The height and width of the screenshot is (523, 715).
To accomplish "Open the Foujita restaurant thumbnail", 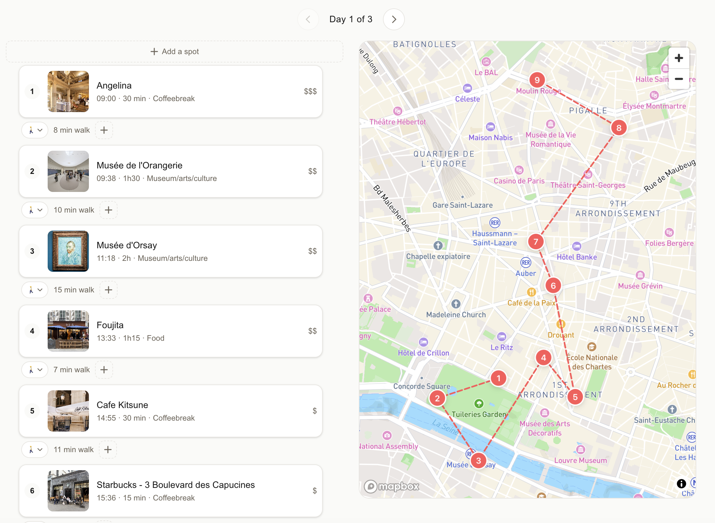I will [x=68, y=331].
